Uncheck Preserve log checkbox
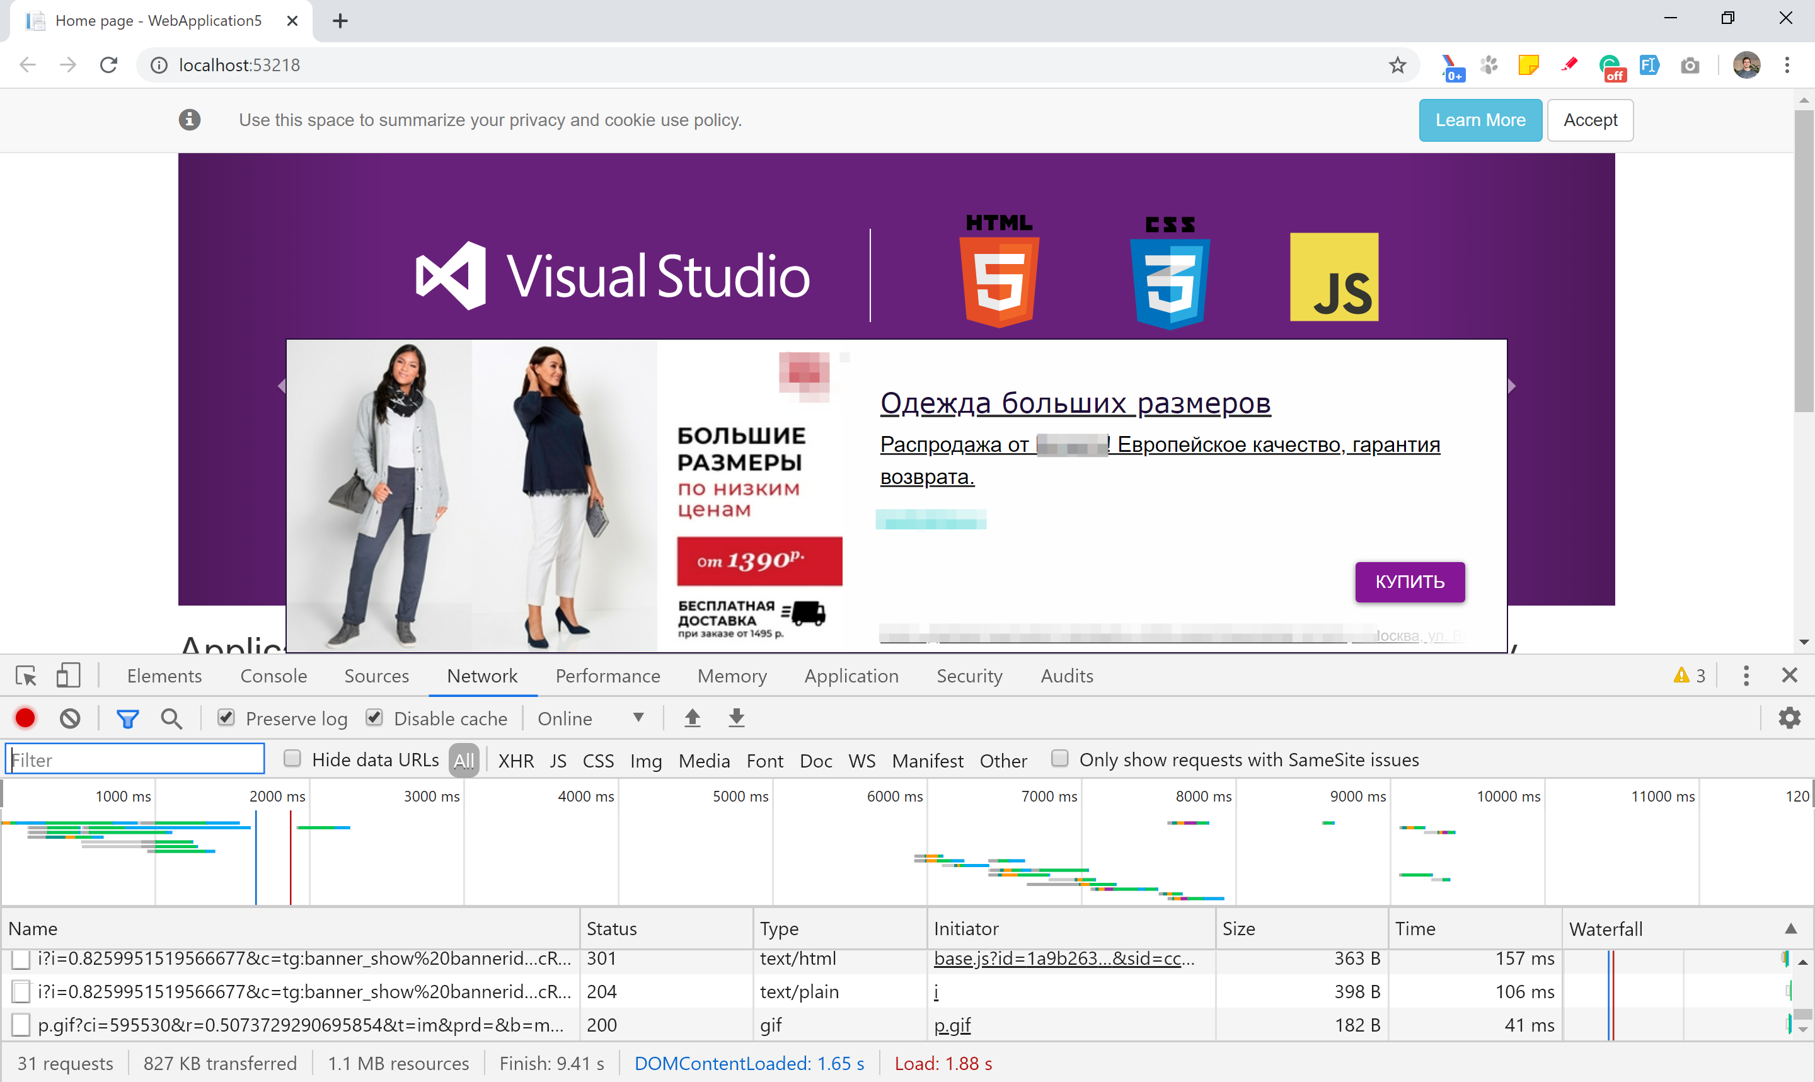 227,717
